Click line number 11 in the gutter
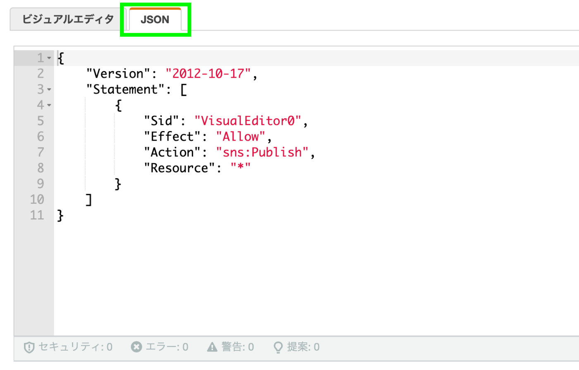 [37, 215]
